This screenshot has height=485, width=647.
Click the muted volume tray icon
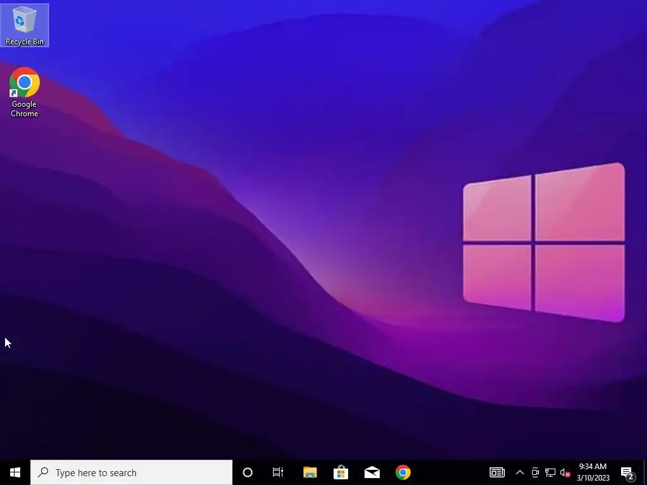[x=565, y=472]
